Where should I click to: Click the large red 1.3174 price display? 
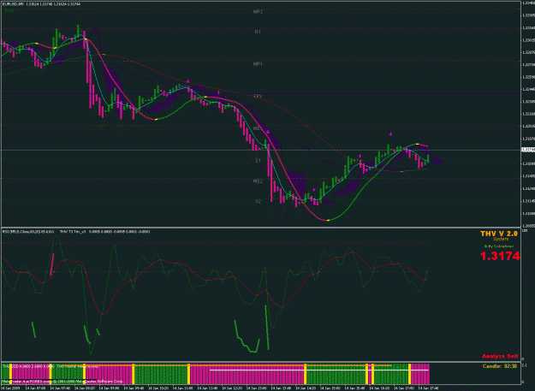click(500, 256)
